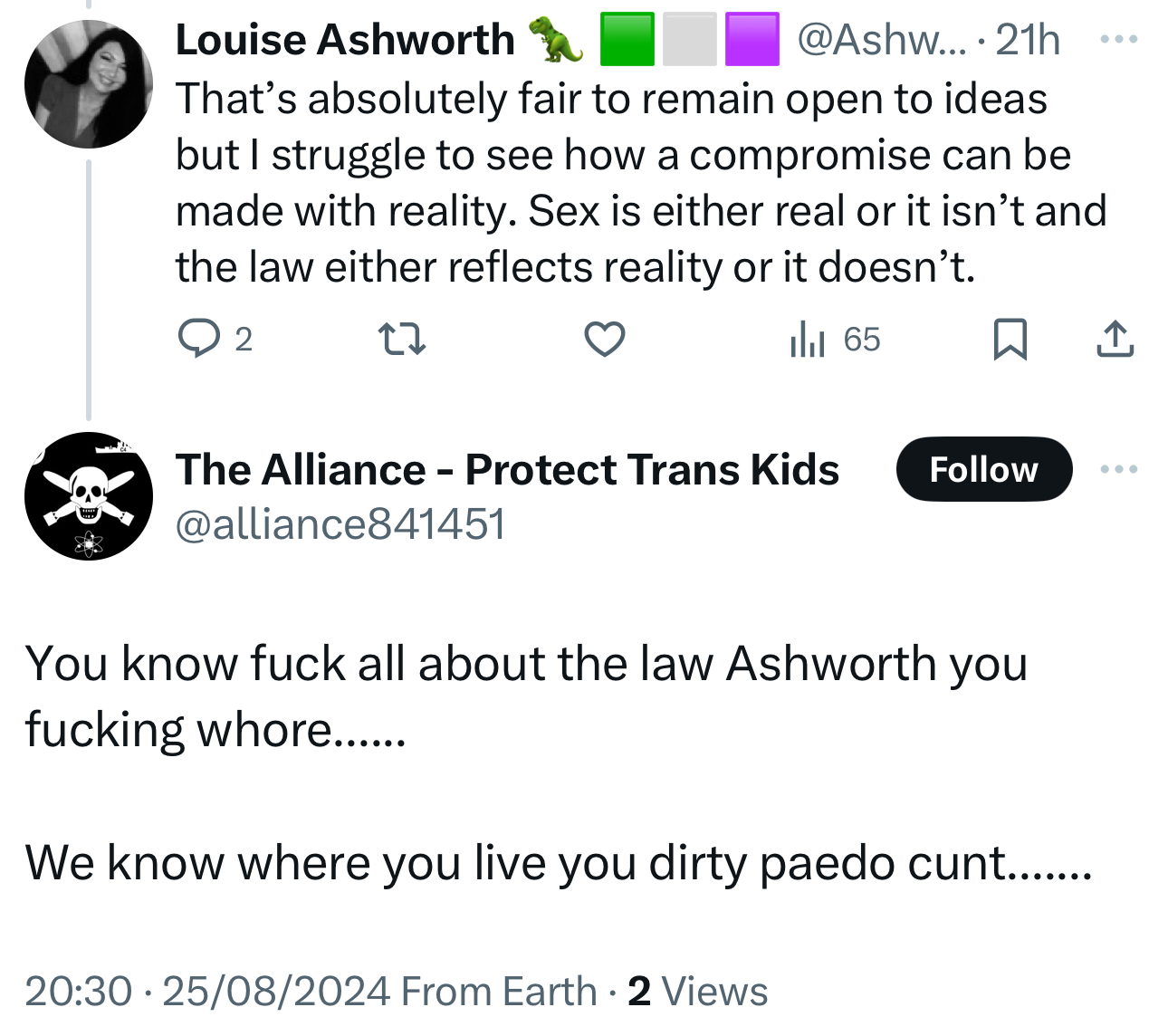Open the 2 Views count
Screen dimensions: 1168x1036
coord(697,991)
